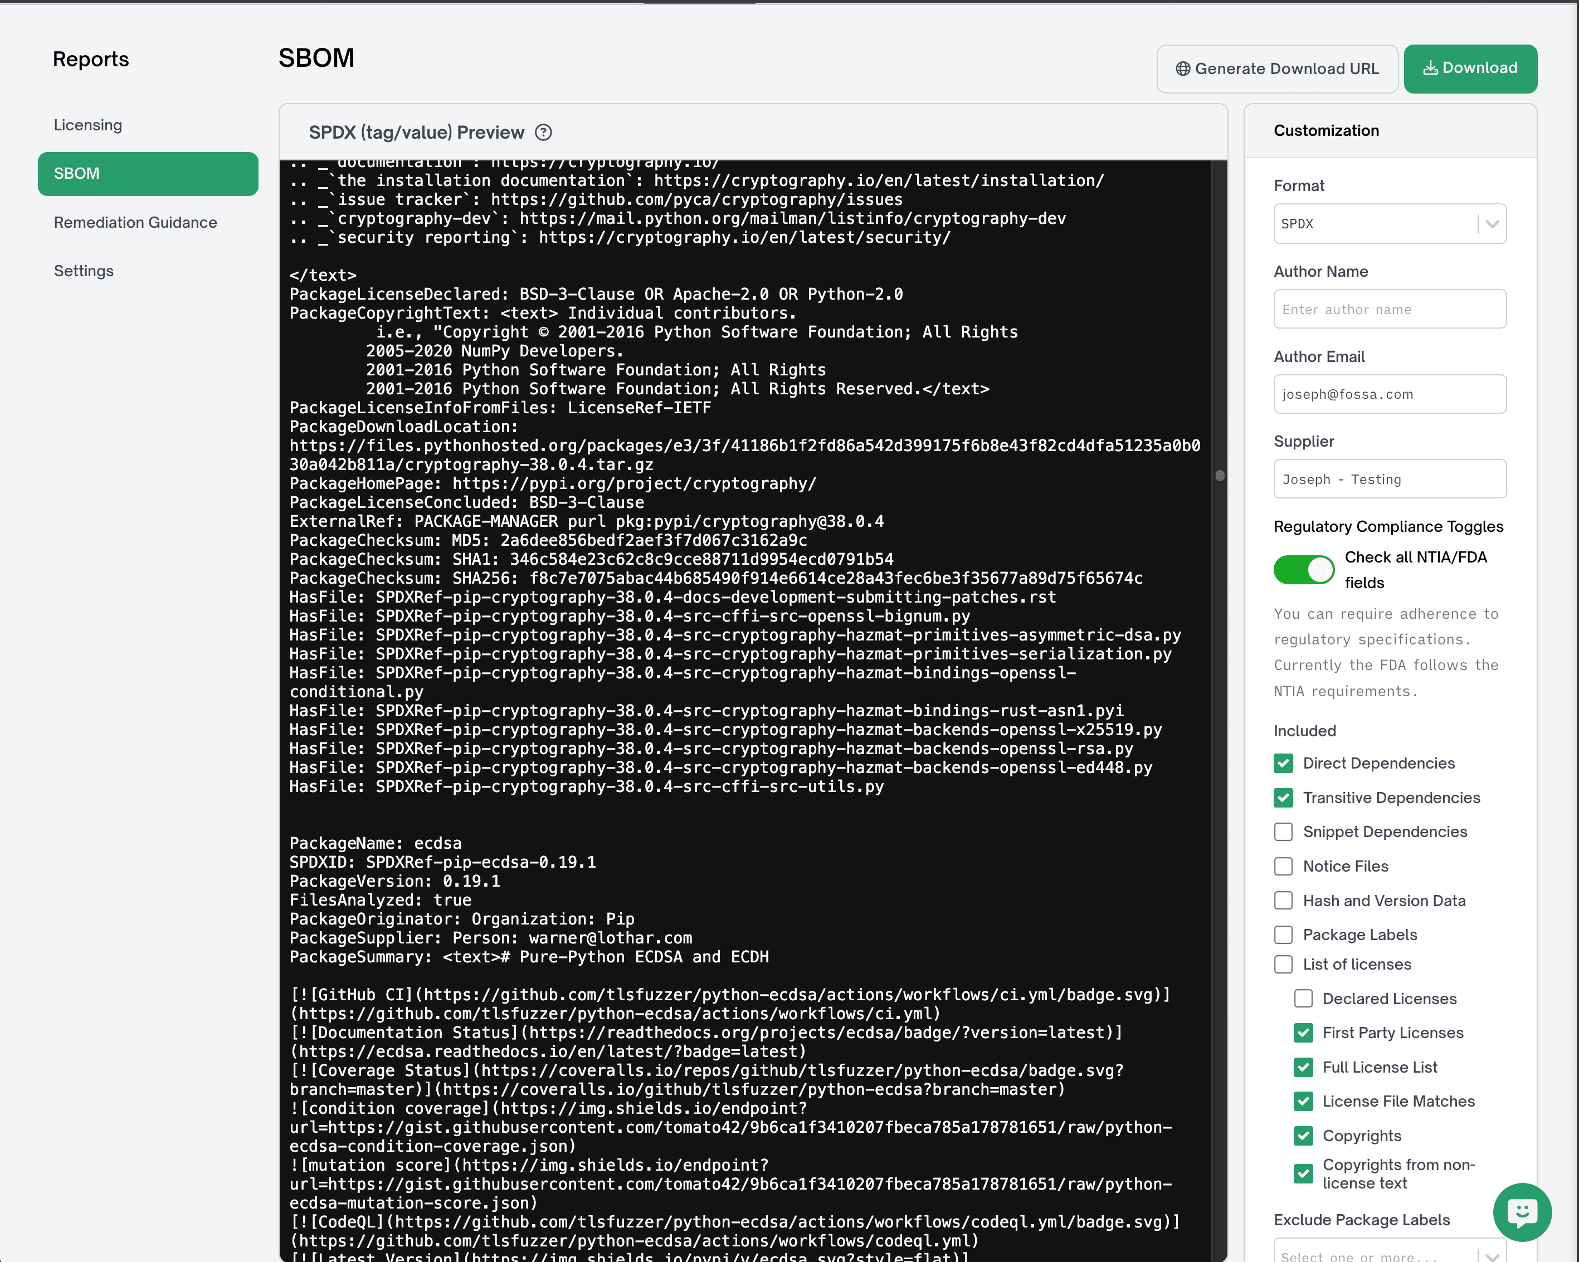
Task: Click the preview pane scrollbar thumb
Action: 1220,476
